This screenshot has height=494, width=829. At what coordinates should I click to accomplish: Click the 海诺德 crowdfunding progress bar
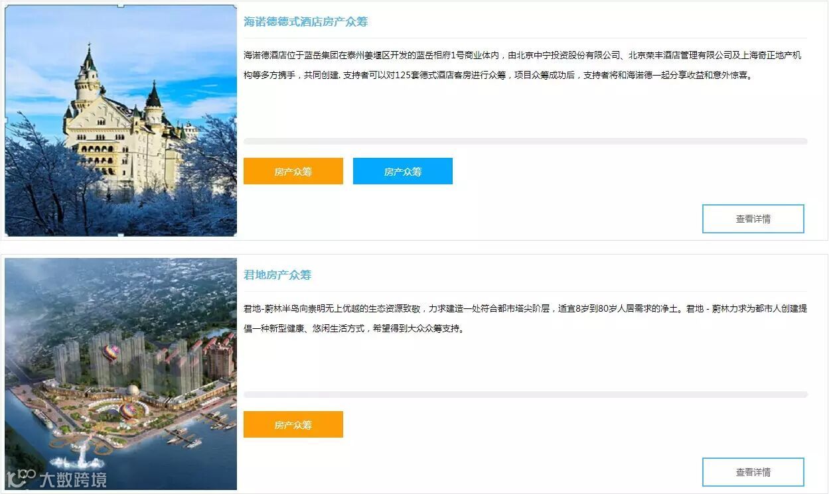(x=526, y=141)
